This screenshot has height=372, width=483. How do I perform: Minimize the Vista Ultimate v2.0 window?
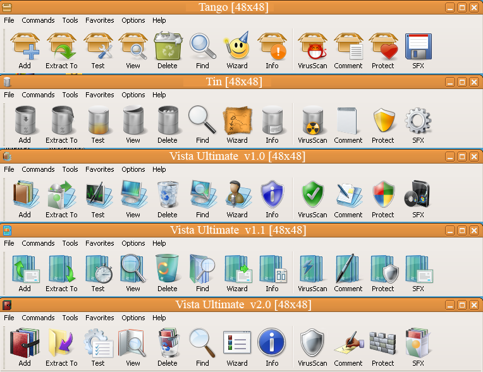(x=450, y=305)
